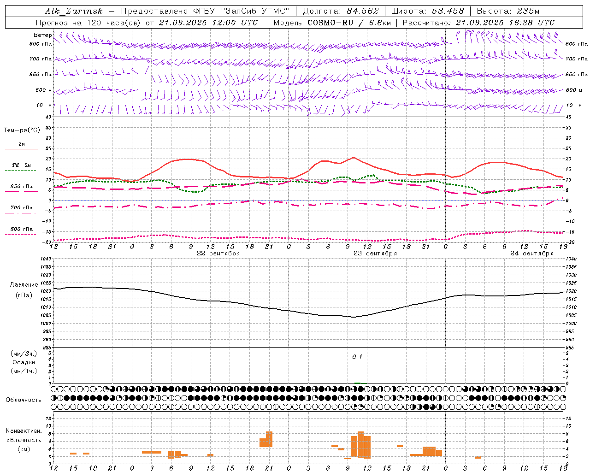Screen dimensions: 590x472
Task: Click the '500 м' wind level label on the left
Action: 44,90
